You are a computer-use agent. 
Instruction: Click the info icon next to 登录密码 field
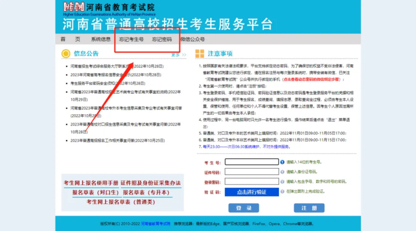[x=282, y=181]
